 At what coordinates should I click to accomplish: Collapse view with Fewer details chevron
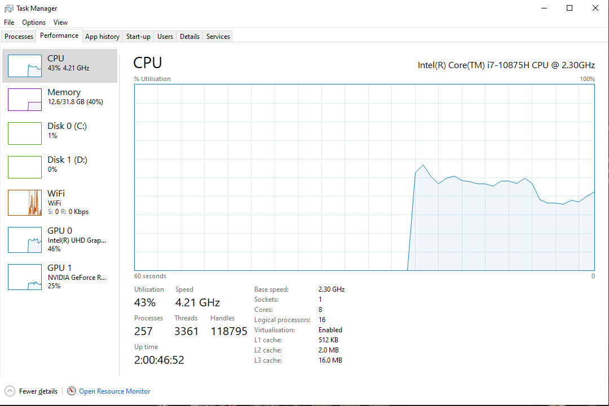pos(10,391)
